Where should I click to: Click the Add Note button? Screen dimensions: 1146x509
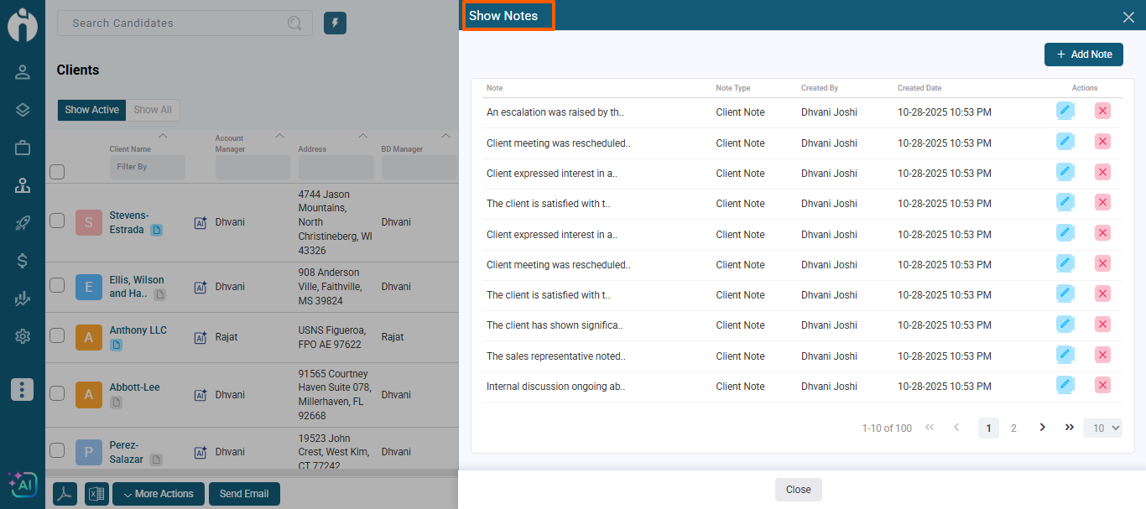(1083, 55)
